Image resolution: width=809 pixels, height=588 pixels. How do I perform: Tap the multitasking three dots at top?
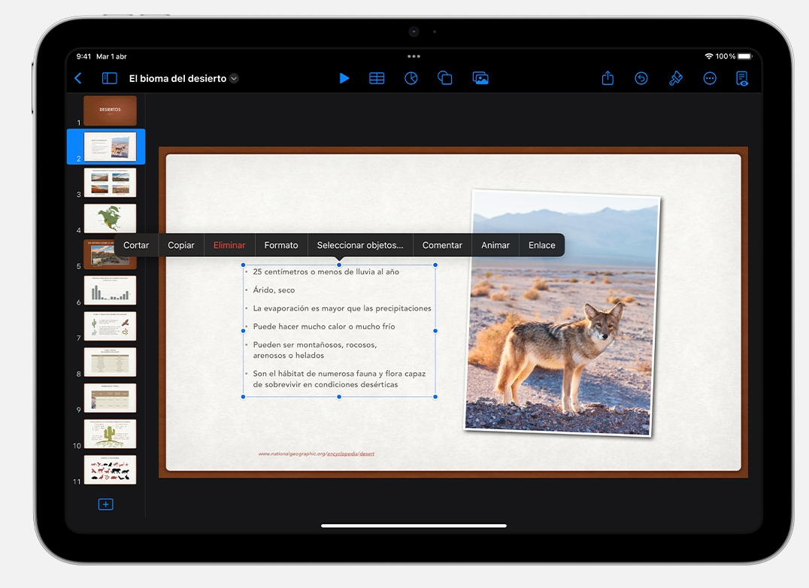click(x=414, y=56)
